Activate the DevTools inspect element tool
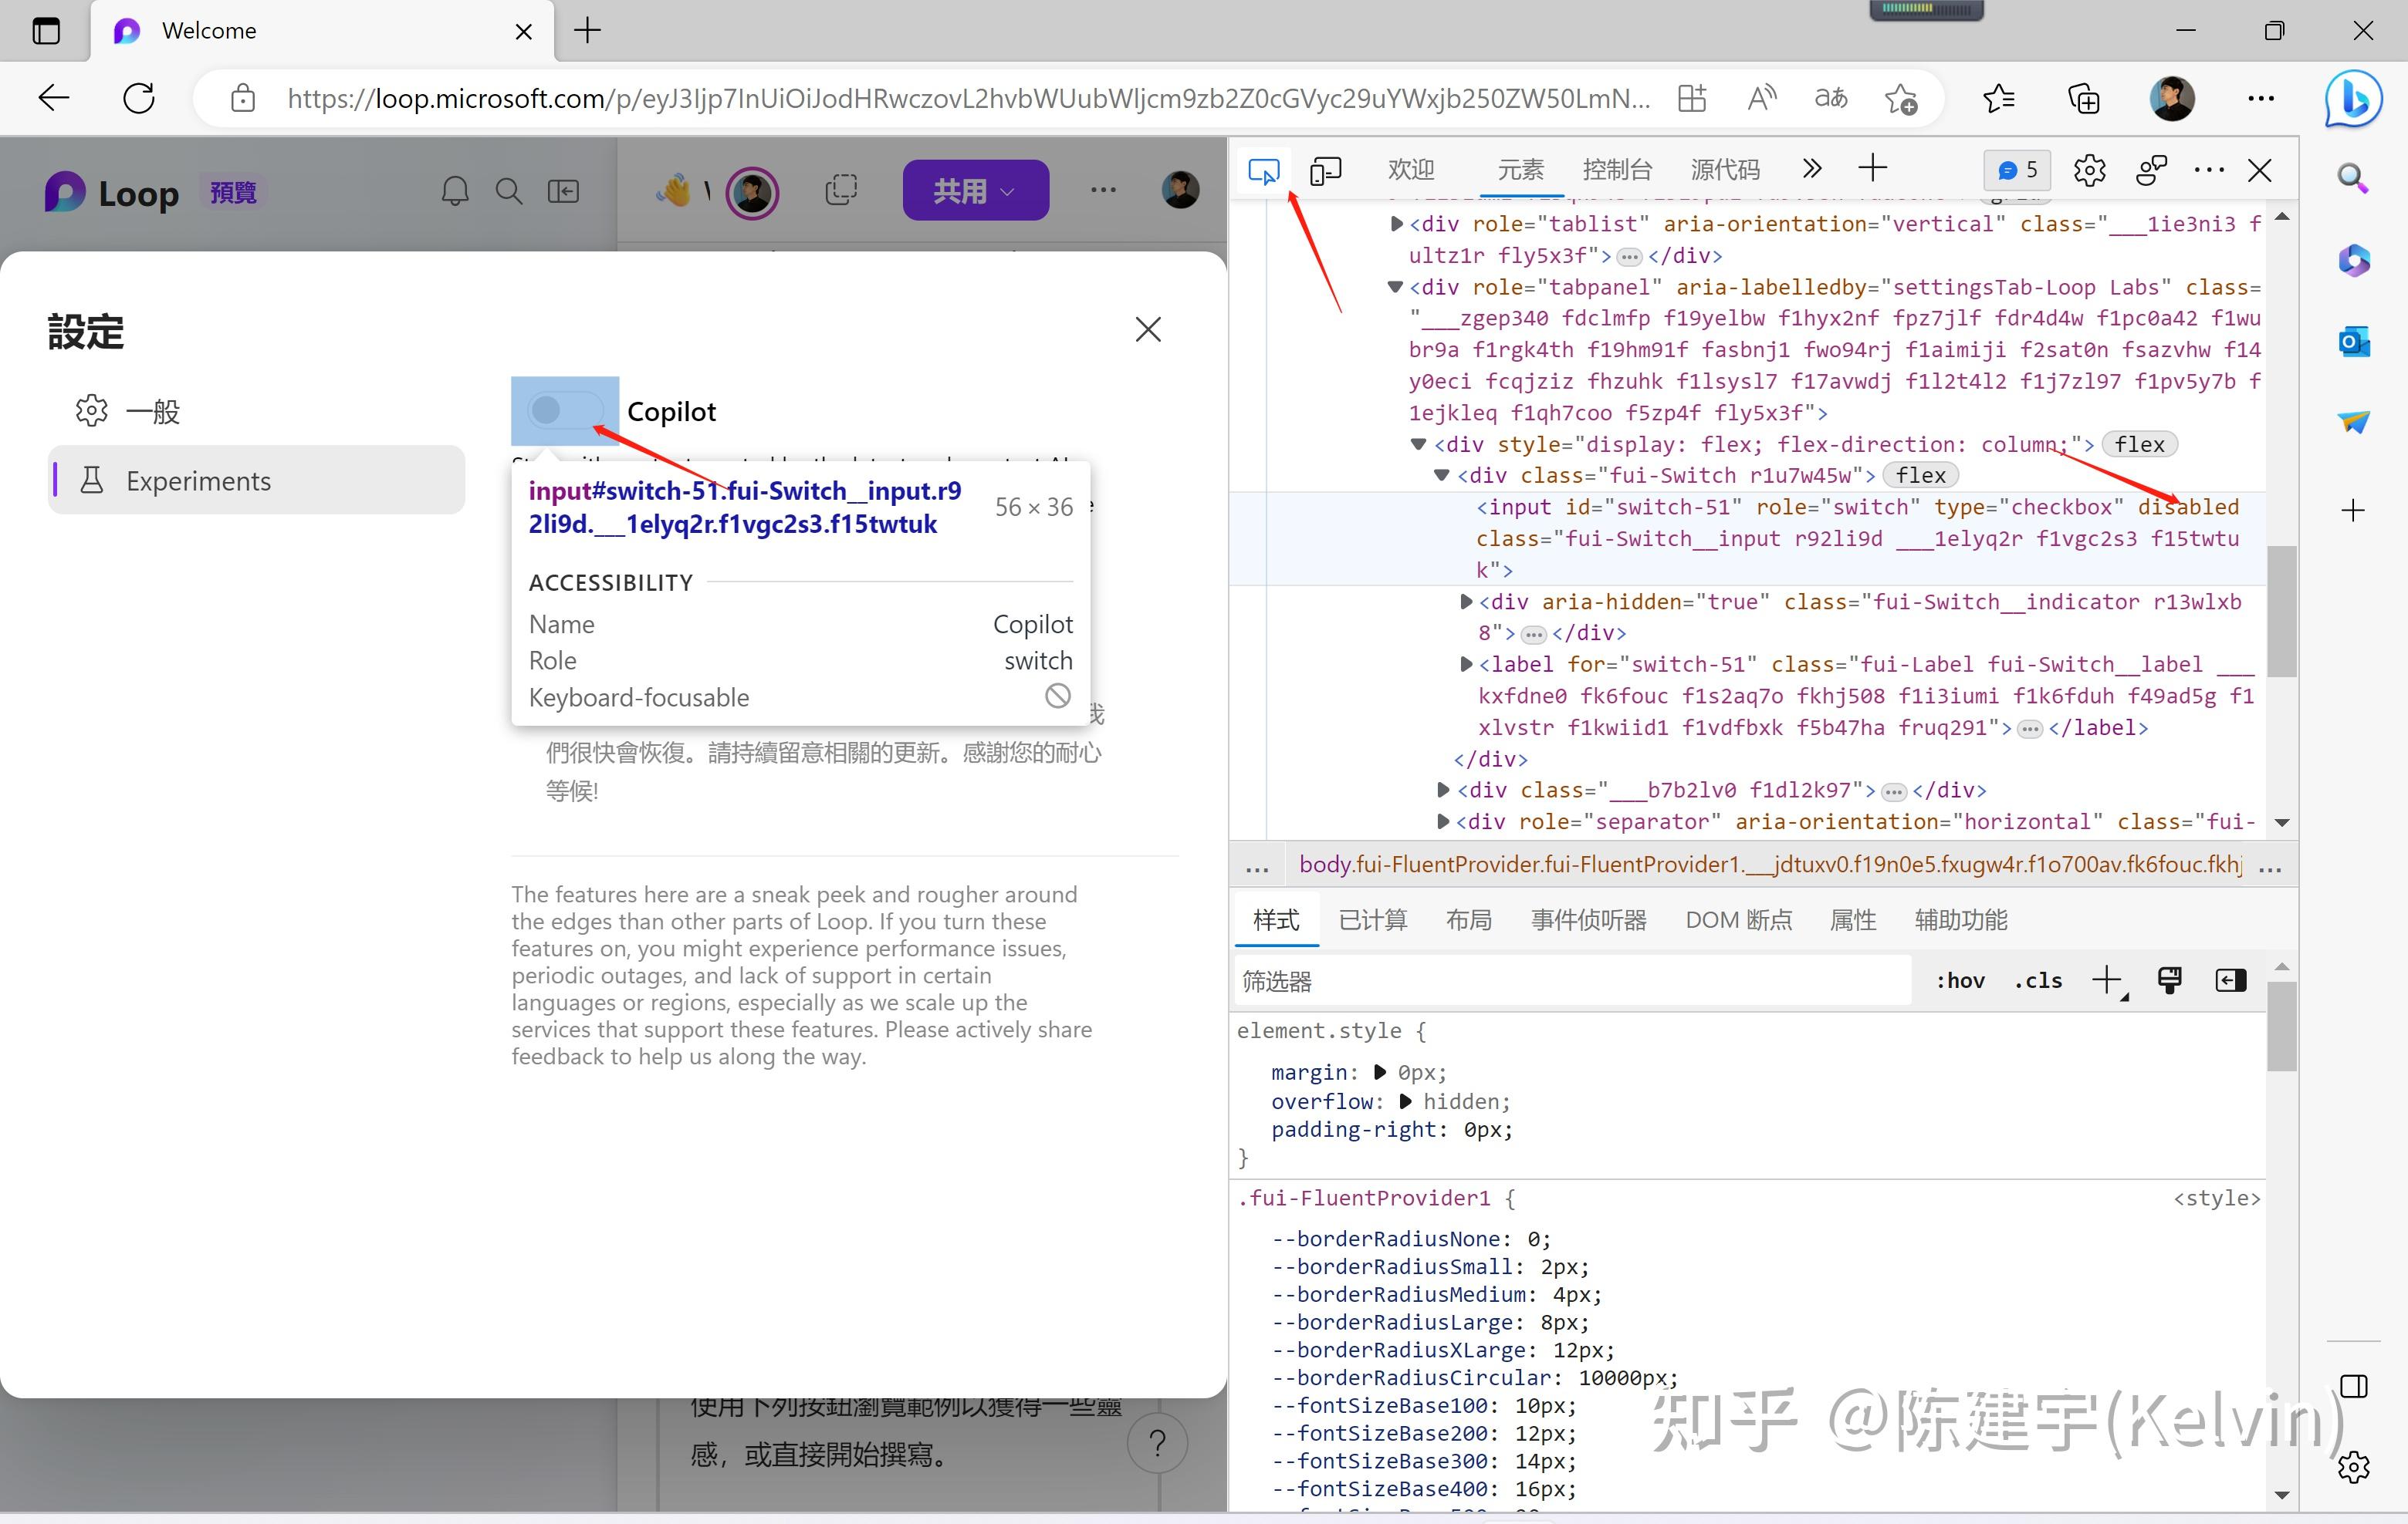Screen dimensions: 2408x1524 click(x=1263, y=171)
